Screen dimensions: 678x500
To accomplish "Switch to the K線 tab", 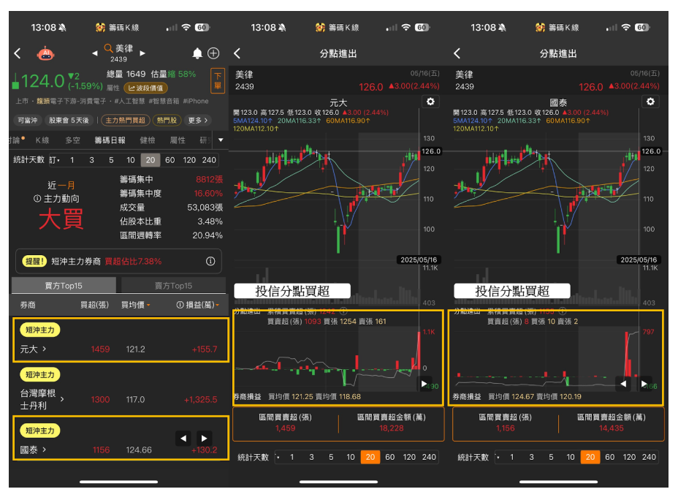I will pyautogui.click(x=42, y=140).
